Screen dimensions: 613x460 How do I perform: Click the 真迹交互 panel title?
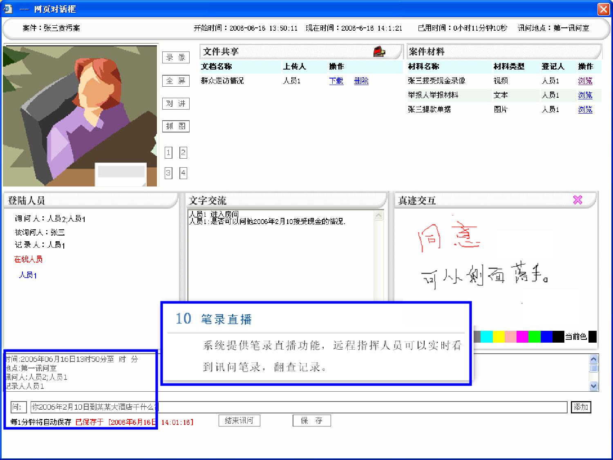click(x=417, y=200)
